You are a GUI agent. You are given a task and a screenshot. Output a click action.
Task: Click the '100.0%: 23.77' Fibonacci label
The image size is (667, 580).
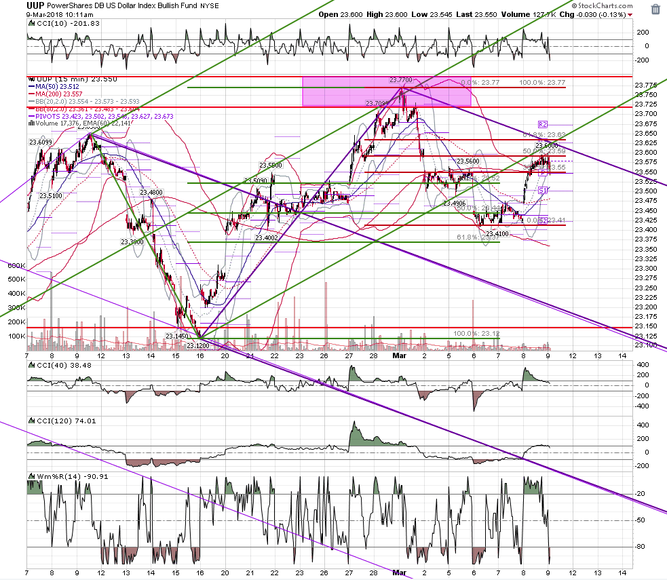tap(542, 83)
